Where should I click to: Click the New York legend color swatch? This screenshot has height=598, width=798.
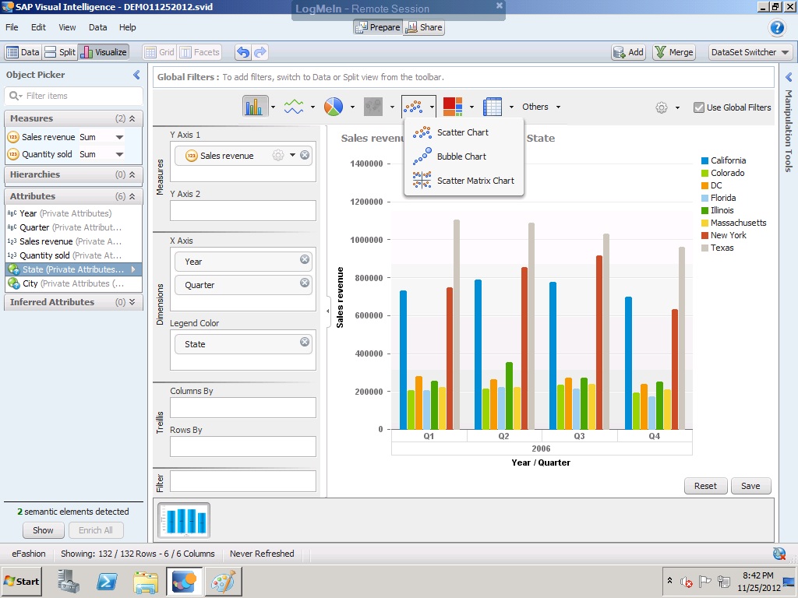pos(704,235)
